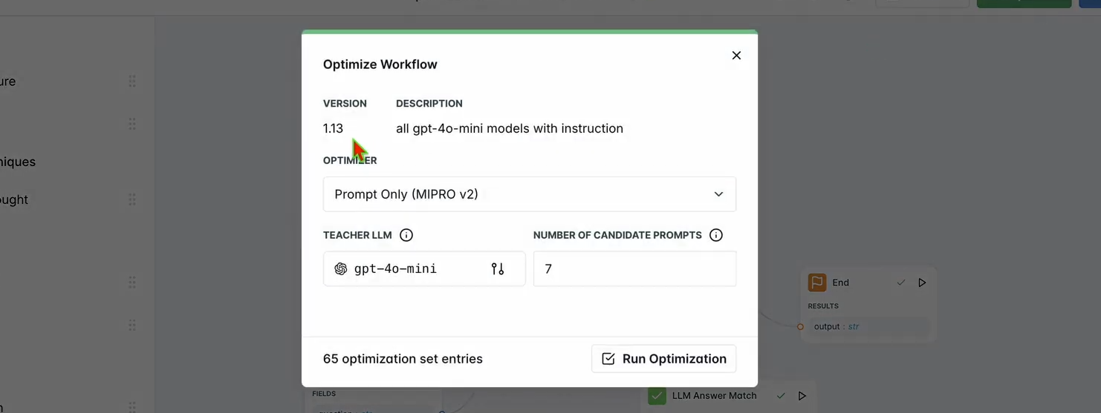Screen dimensions: 1101x413
Task: Select the gpt-4o-mini teacher LLM selector
Action: [424, 268]
